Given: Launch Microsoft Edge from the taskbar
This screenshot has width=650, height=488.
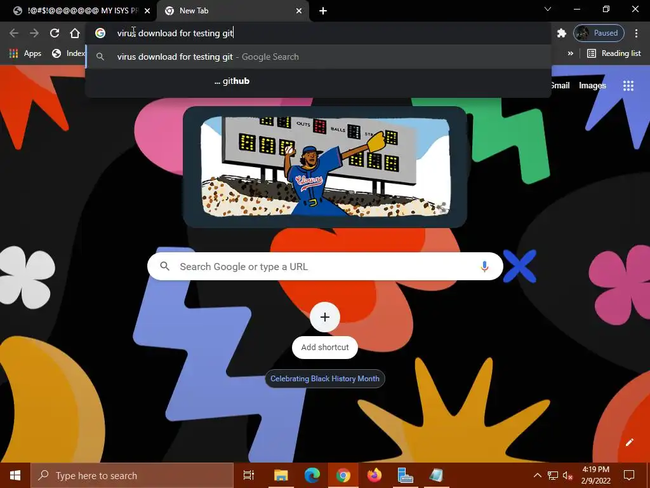Looking at the screenshot, I should click(x=312, y=475).
